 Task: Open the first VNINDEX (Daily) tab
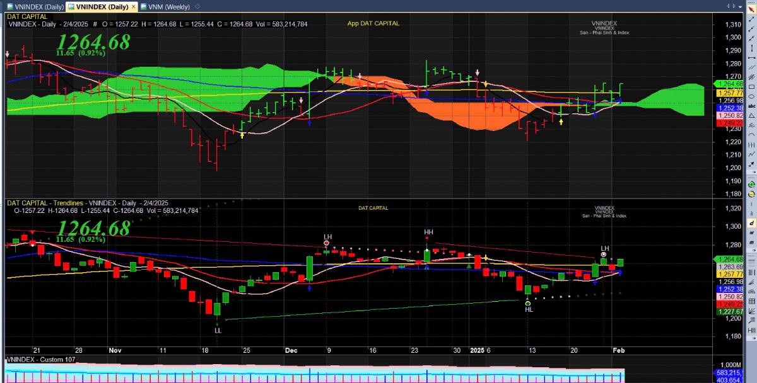[x=35, y=6]
